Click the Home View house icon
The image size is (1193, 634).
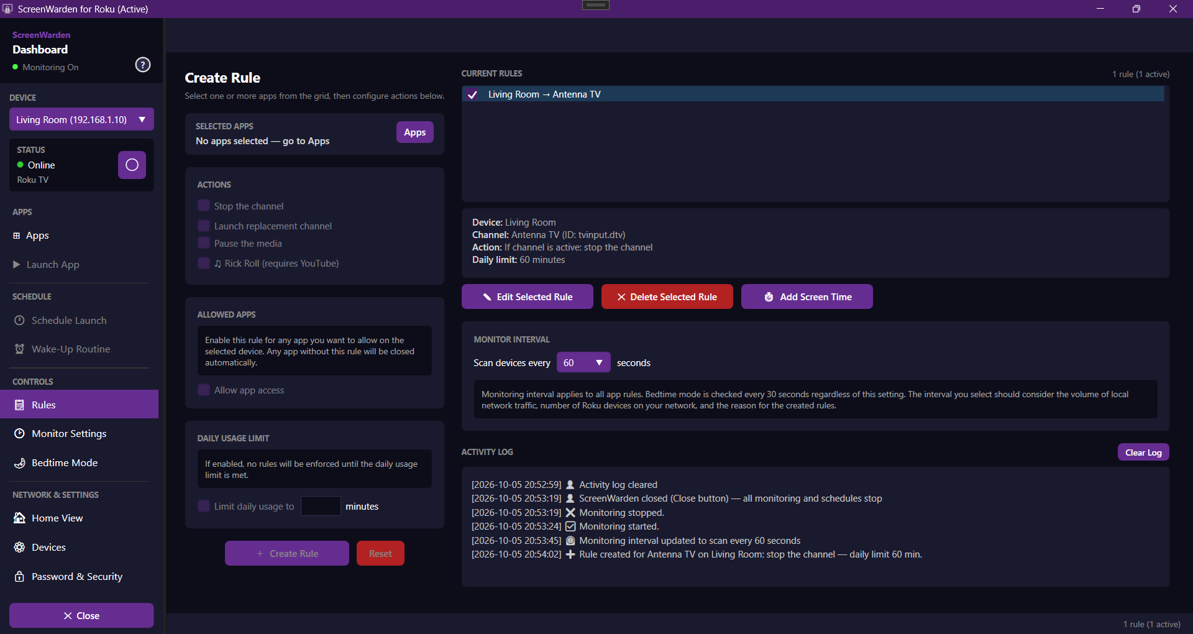(19, 518)
